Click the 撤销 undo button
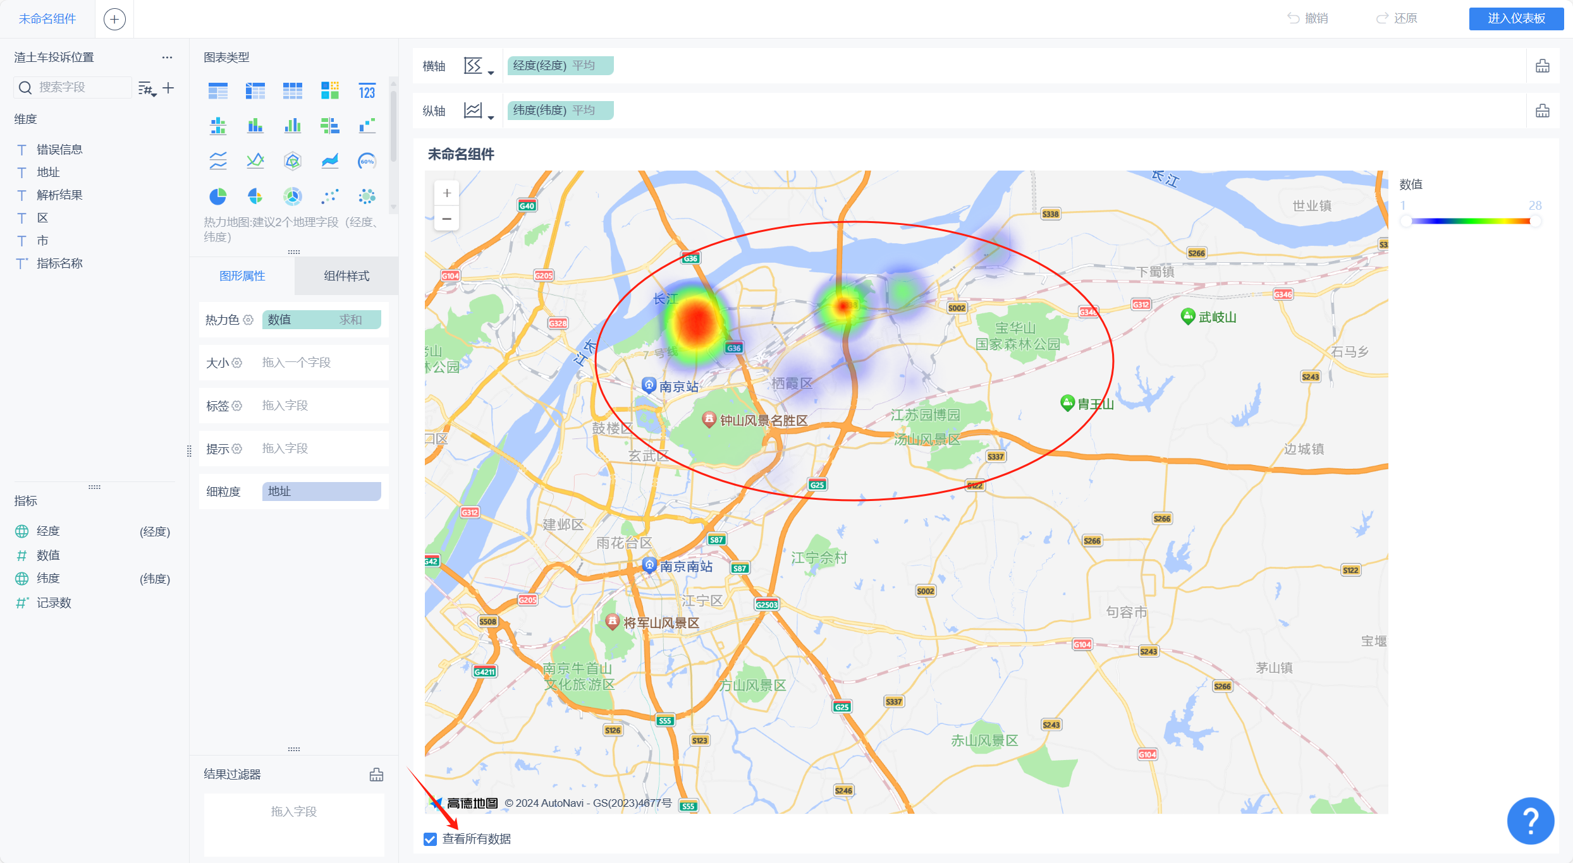This screenshot has height=863, width=1573. point(1307,18)
